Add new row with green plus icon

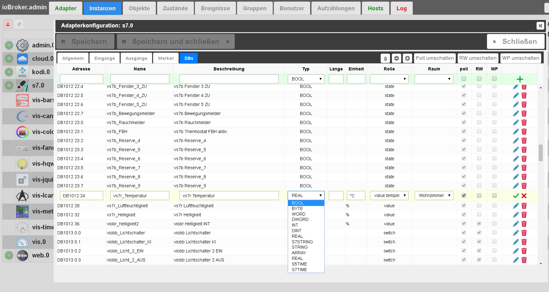520,79
